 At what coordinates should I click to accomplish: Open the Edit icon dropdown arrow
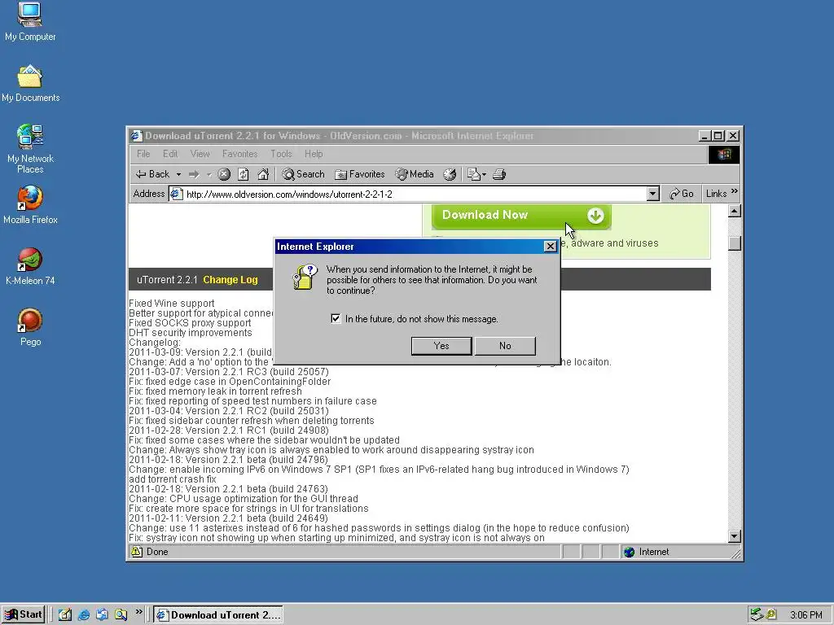484,174
